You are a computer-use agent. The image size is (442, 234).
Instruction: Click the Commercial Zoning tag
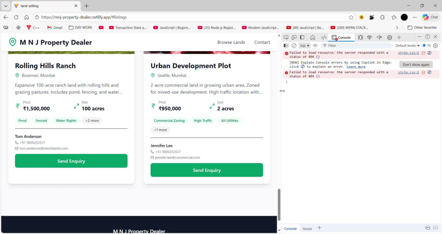[169, 121]
